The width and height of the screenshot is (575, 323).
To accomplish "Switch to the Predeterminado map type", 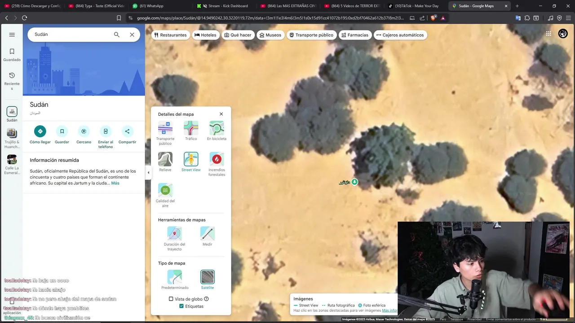I will [175, 280].
